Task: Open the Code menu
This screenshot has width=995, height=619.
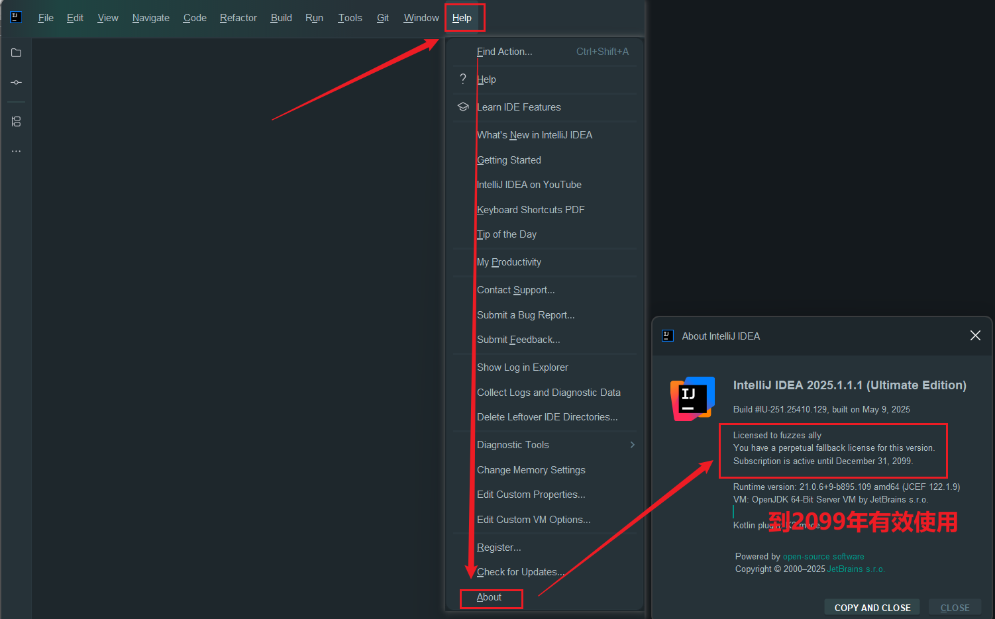Action: [x=195, y=18]
